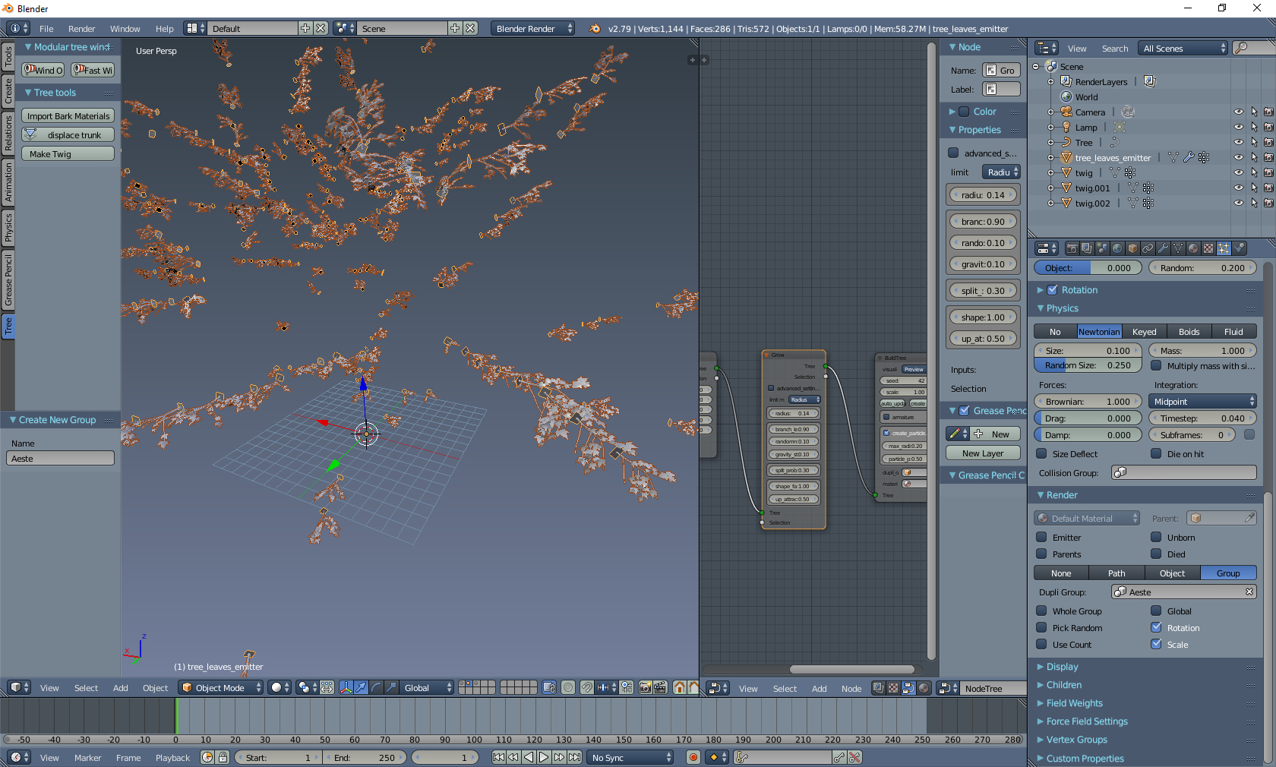Jump to first frame in timeline
This screenshot has width=1276, height=767.
point(498,757)
